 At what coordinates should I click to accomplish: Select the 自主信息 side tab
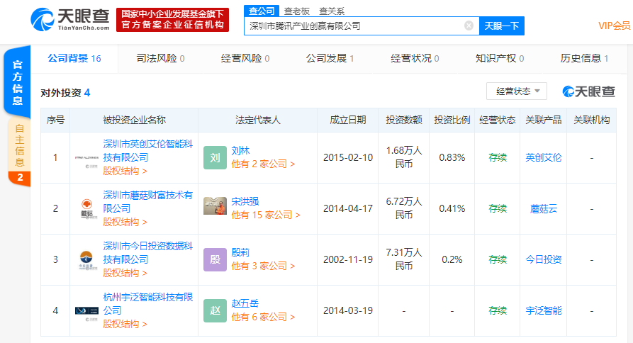coord(19,152)
